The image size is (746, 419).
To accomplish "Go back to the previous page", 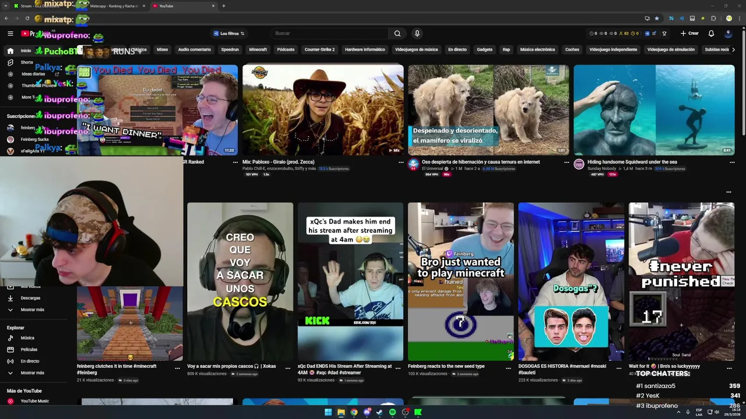I will click(6, 19).
